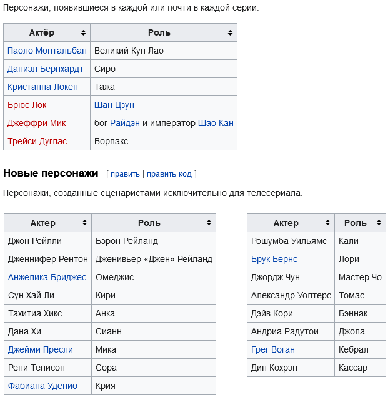Click sort arrows in Роль header above Великий Кун Лао
This screenshot has height=400, width=390.
click(x=230, y=33)
